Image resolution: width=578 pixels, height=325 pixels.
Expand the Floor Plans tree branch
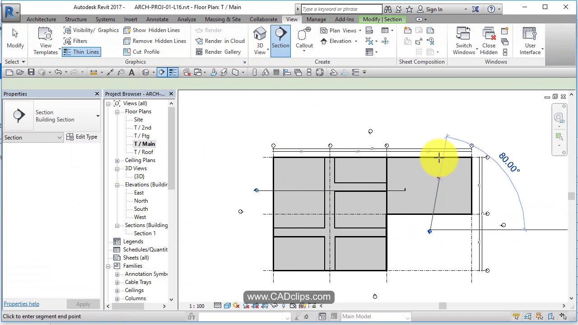(117, 111)
